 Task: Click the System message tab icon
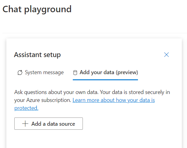[x=20, y=73]
